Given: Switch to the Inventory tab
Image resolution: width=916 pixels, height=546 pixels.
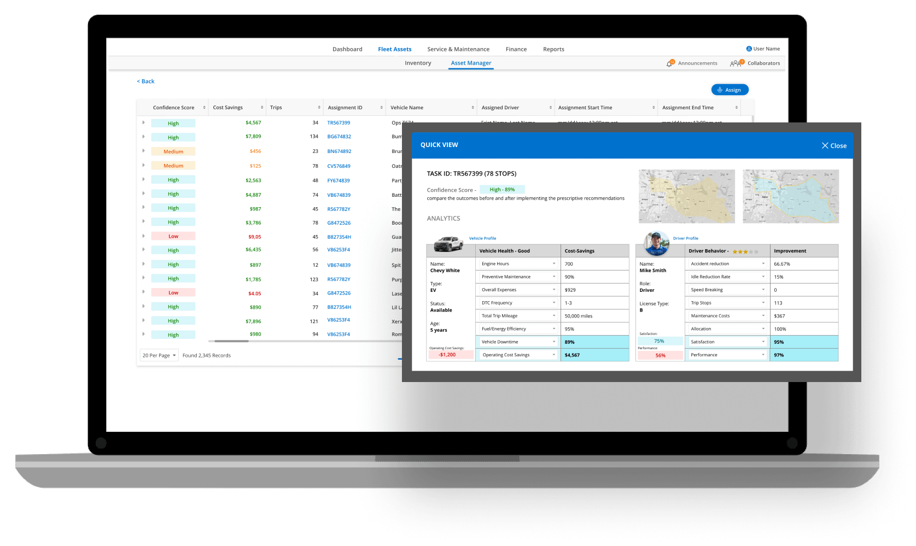Looking at the screenshot, I should [x=418, y=63].
